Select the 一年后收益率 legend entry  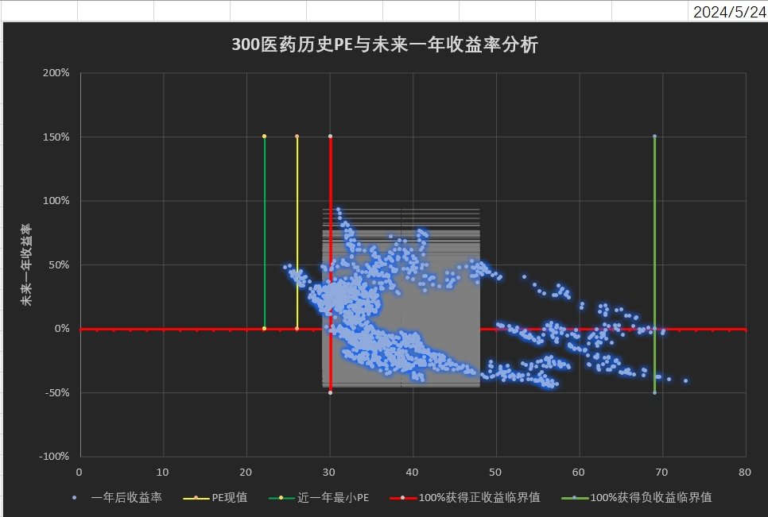[x=117, y=497]
